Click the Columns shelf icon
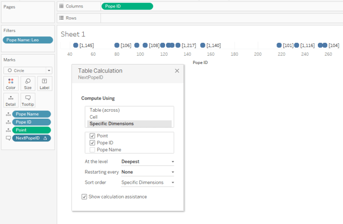 point(61,6)
